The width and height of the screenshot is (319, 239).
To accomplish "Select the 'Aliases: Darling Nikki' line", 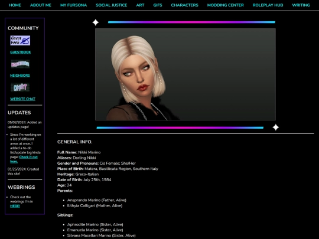I will [76, 158].
